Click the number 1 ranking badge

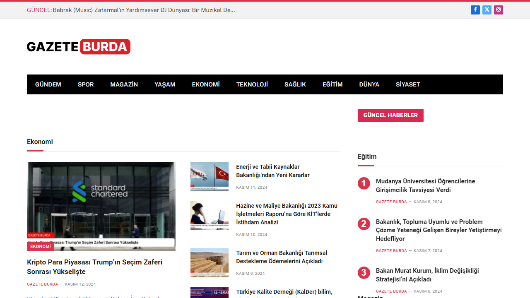364,183
